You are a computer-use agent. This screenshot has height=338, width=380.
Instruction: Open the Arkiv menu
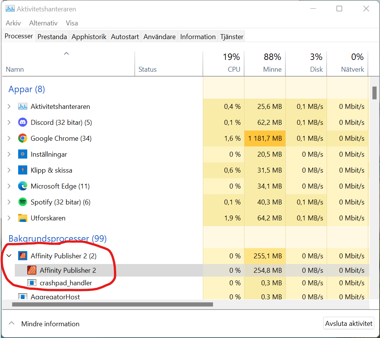point(13,23)
